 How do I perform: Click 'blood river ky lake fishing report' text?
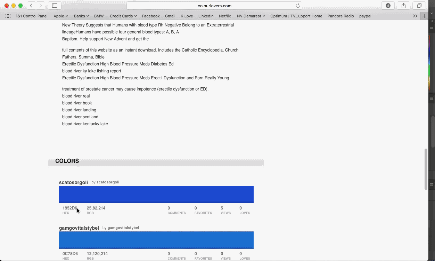point(92,71)
